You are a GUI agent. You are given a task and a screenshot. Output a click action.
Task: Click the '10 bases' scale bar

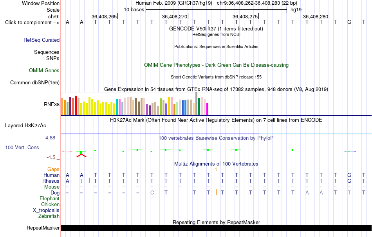(217, 10)
